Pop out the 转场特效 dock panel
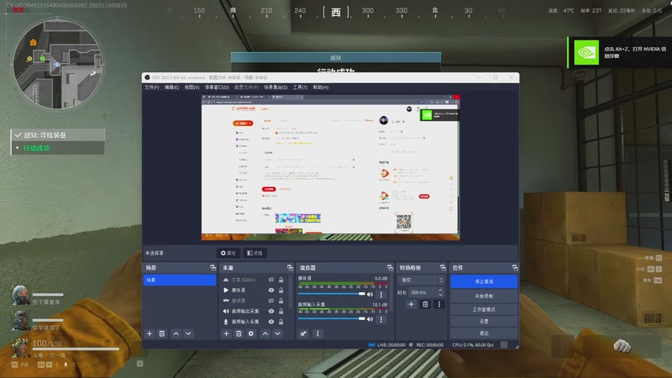The width and height of the screenshot is (672, 378). [x=443, y=267]
